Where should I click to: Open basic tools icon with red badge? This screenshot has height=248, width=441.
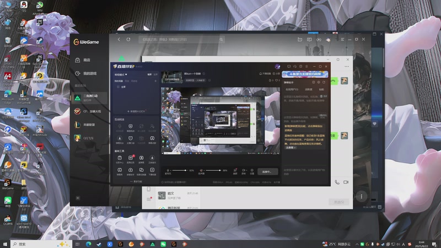pos(131,159)
